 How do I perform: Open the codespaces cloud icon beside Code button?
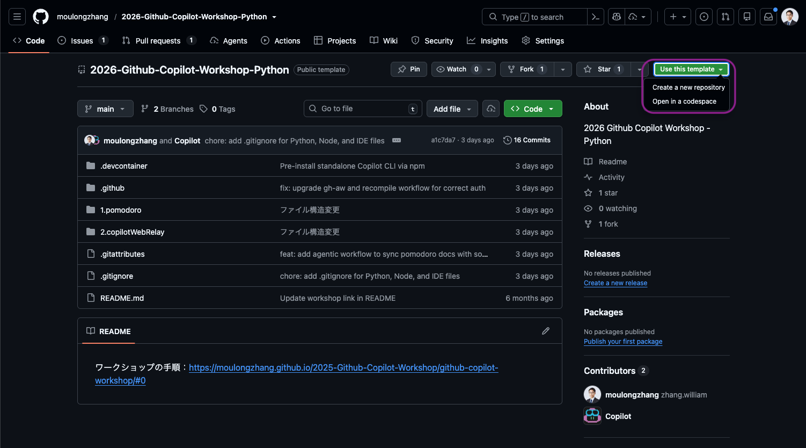491,109
